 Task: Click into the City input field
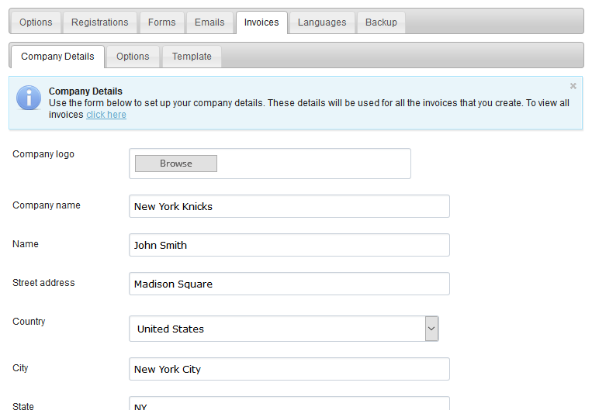289,369
